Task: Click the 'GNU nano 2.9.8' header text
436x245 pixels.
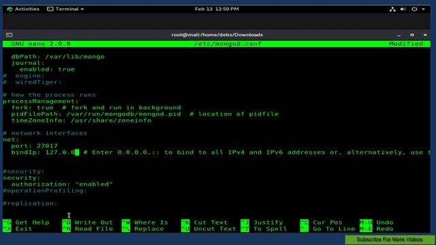Action: point(41,44)
